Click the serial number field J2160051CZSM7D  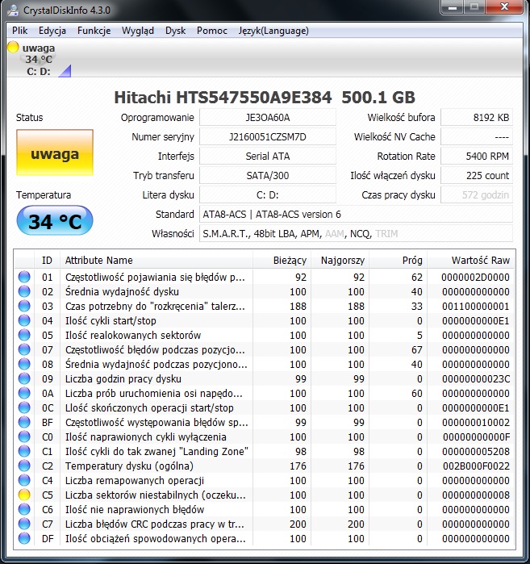268,137
